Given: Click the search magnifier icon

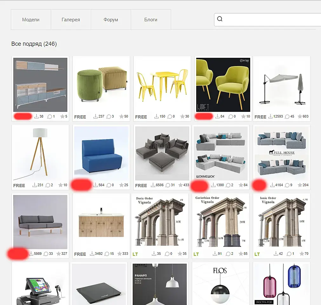Looking at the screenshot, I should tap(220, 19).
